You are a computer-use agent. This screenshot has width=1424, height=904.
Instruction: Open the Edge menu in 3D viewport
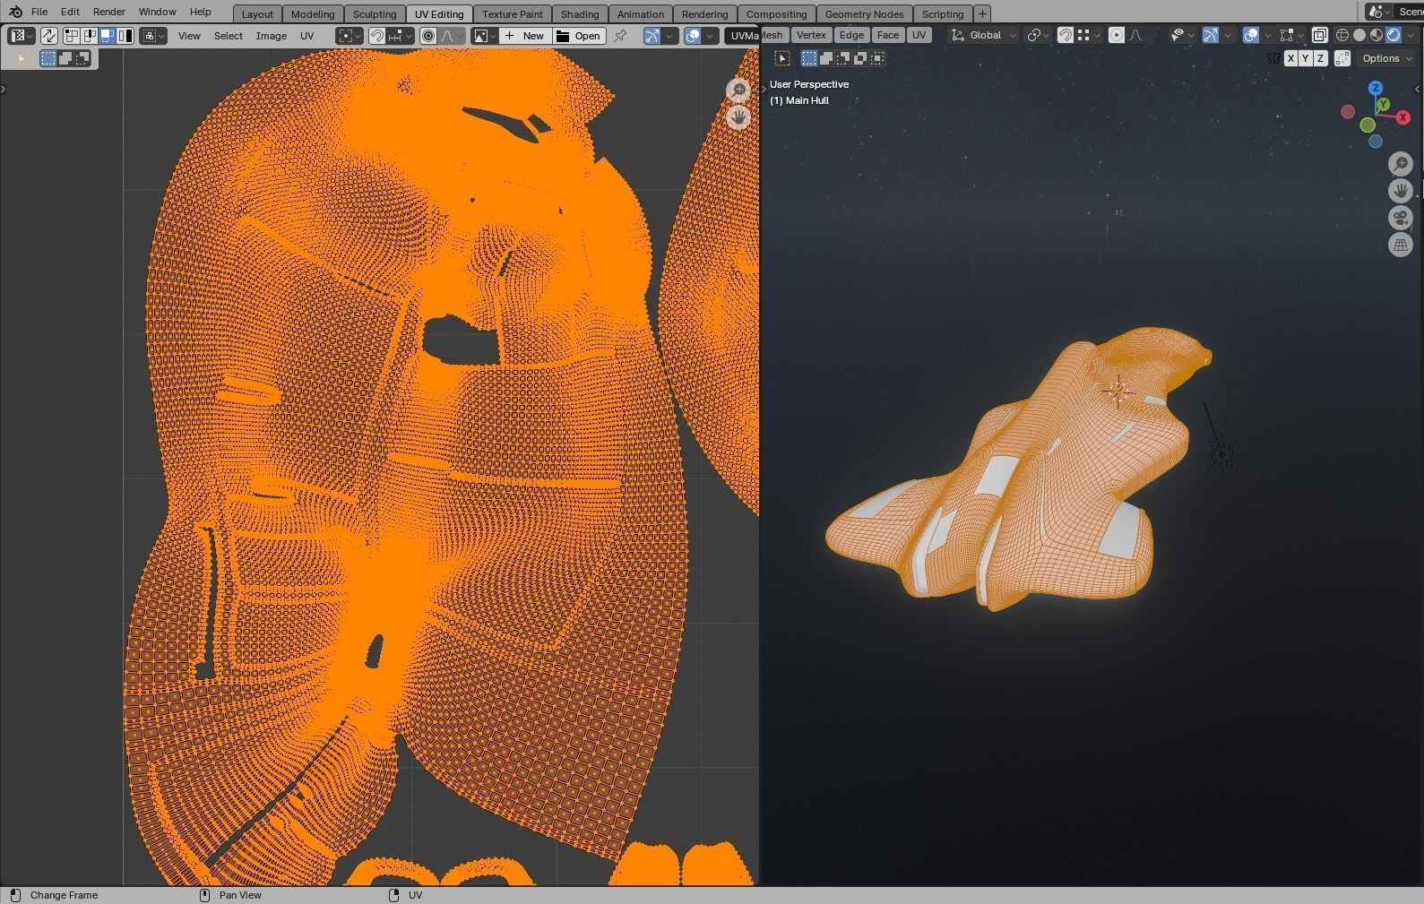point(851,35)
